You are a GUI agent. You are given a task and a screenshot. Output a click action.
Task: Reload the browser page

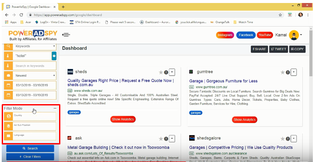click(21, 15)
